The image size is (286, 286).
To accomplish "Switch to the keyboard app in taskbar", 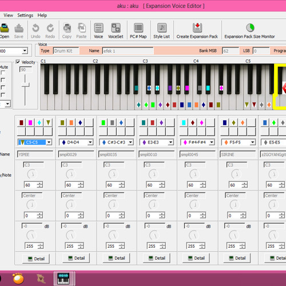I will pos(63,279).
